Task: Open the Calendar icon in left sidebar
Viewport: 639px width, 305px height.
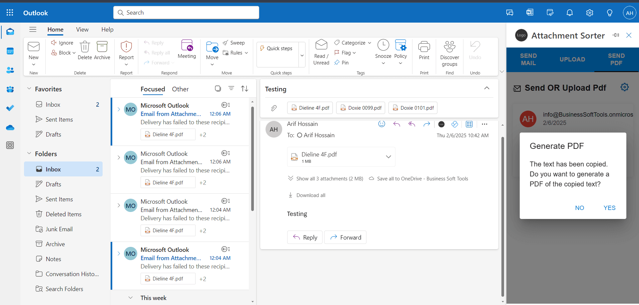Action: coord(10,51)
